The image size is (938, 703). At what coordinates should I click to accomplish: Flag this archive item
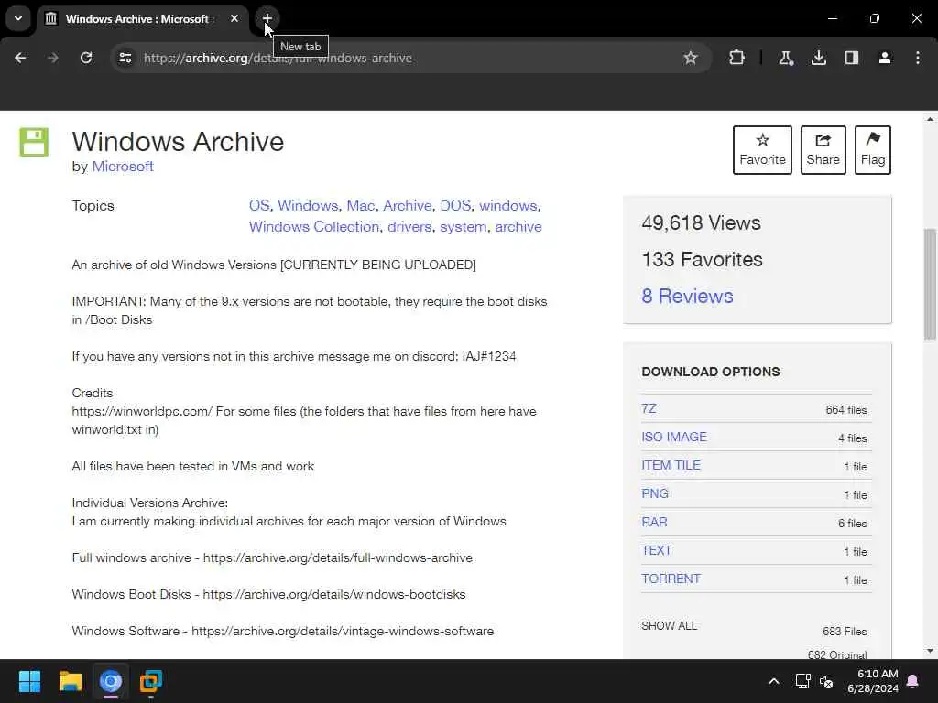(x=873, y=150)
